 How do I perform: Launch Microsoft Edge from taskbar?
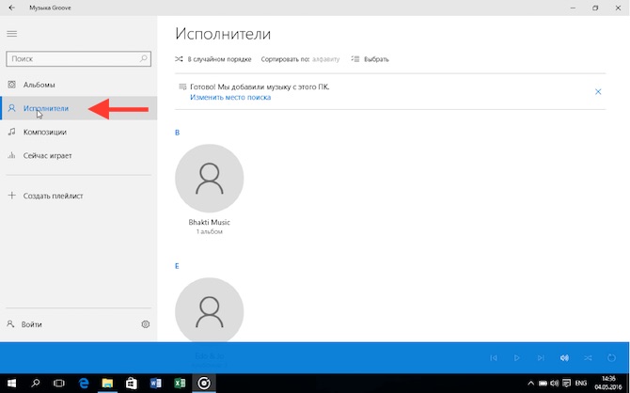click(84, 384)
